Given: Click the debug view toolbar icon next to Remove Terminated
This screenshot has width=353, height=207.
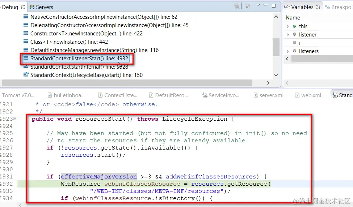Looking at the screenshot, I should 248,6.
